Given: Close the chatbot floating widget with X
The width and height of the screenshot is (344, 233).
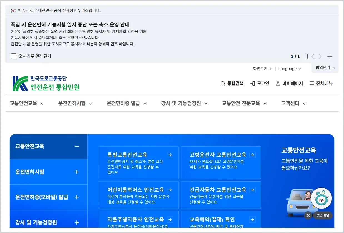Looking at the screenshot, I should tap(308, 215).
